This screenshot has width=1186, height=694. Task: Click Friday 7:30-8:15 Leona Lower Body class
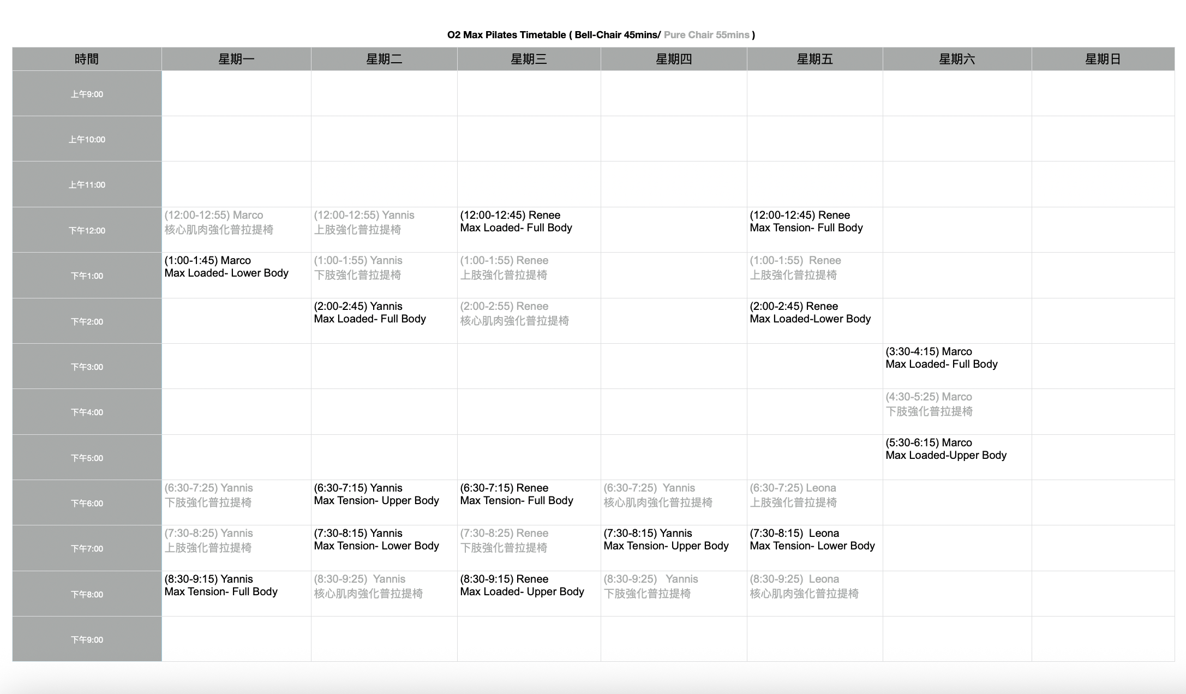(x=814, y=548)
